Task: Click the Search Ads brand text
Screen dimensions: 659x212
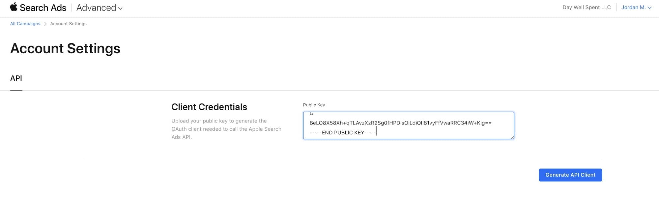Action: click(43, 8)
